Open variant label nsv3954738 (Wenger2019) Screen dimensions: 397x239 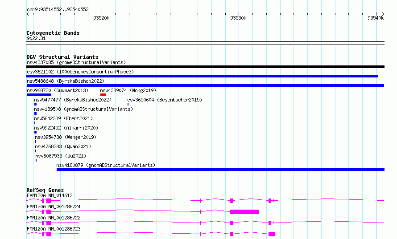pos(66,137)
